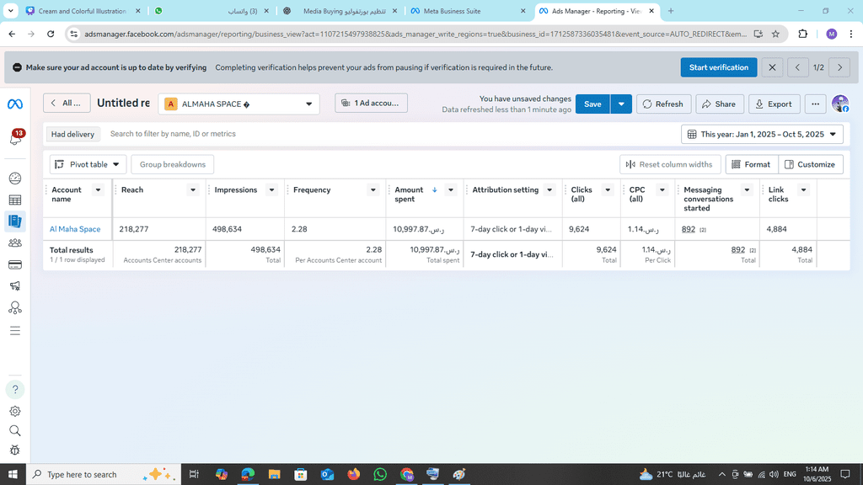
Task: Open the three-dot more options button
Action: coord(814,104)
